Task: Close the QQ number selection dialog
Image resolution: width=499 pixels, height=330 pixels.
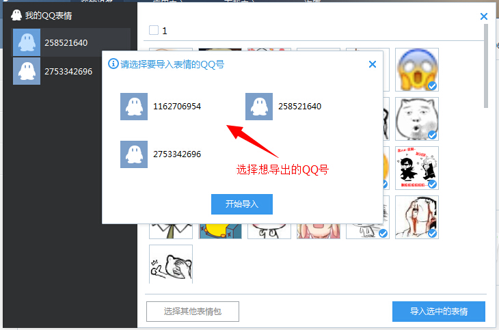Action: pos(373,64)
